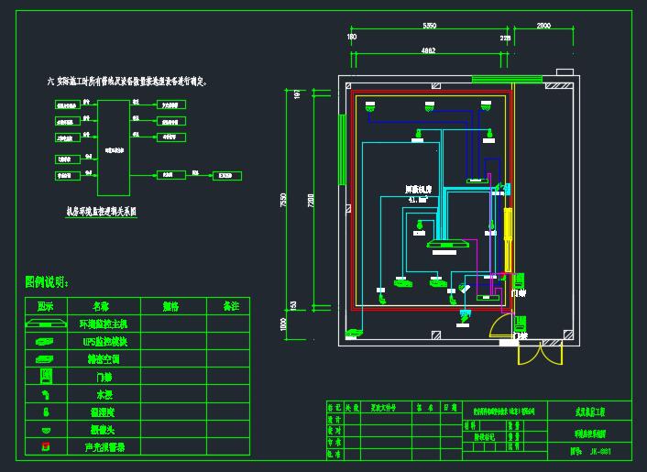Pick the 水浸 sensor legend icon
The image size is (647, 472).
pos(46,395)
